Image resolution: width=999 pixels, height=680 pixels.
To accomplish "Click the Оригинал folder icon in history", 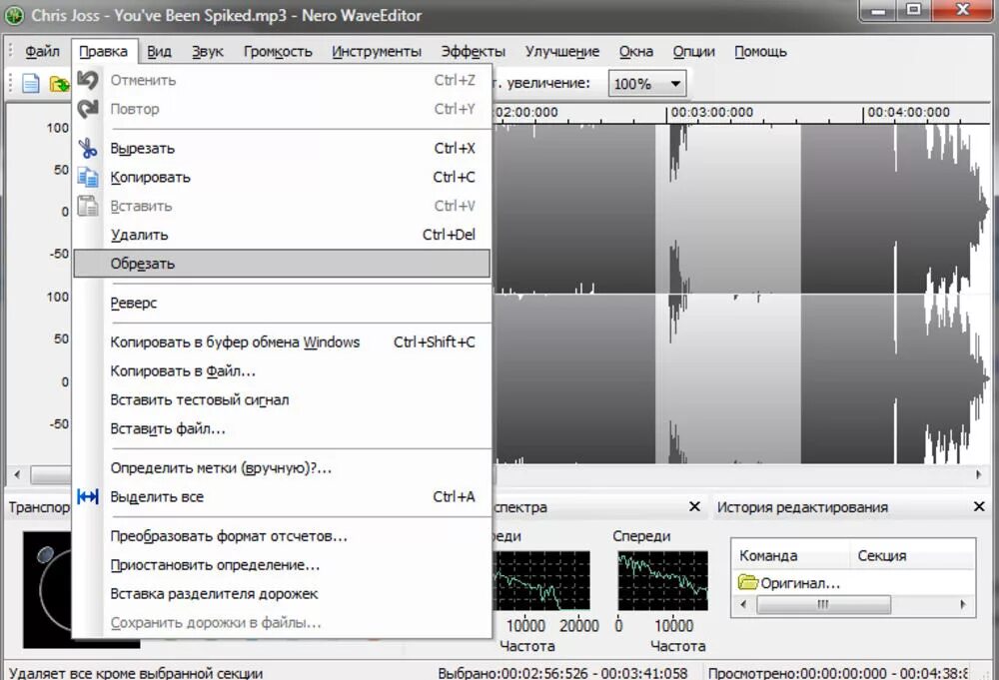I will (x=747, y=582).
